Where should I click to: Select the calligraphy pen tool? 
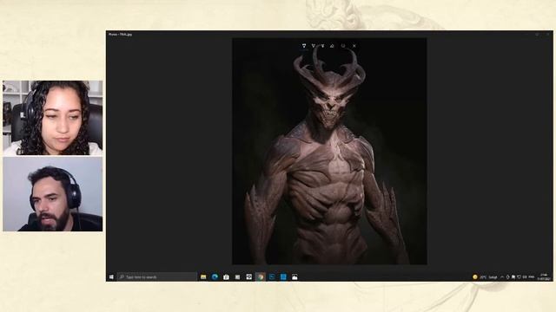[x=322, y=46]
